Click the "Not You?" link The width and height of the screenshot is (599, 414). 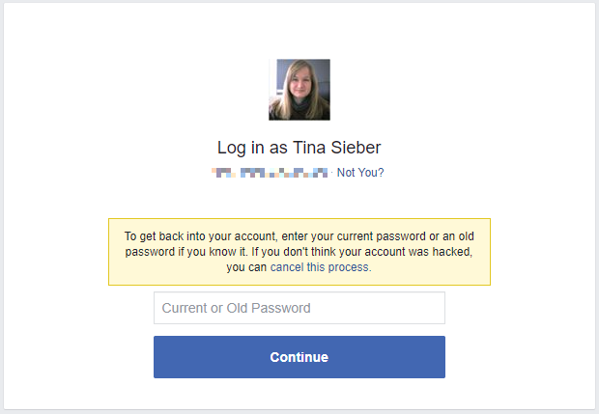(x=361, y=173)
